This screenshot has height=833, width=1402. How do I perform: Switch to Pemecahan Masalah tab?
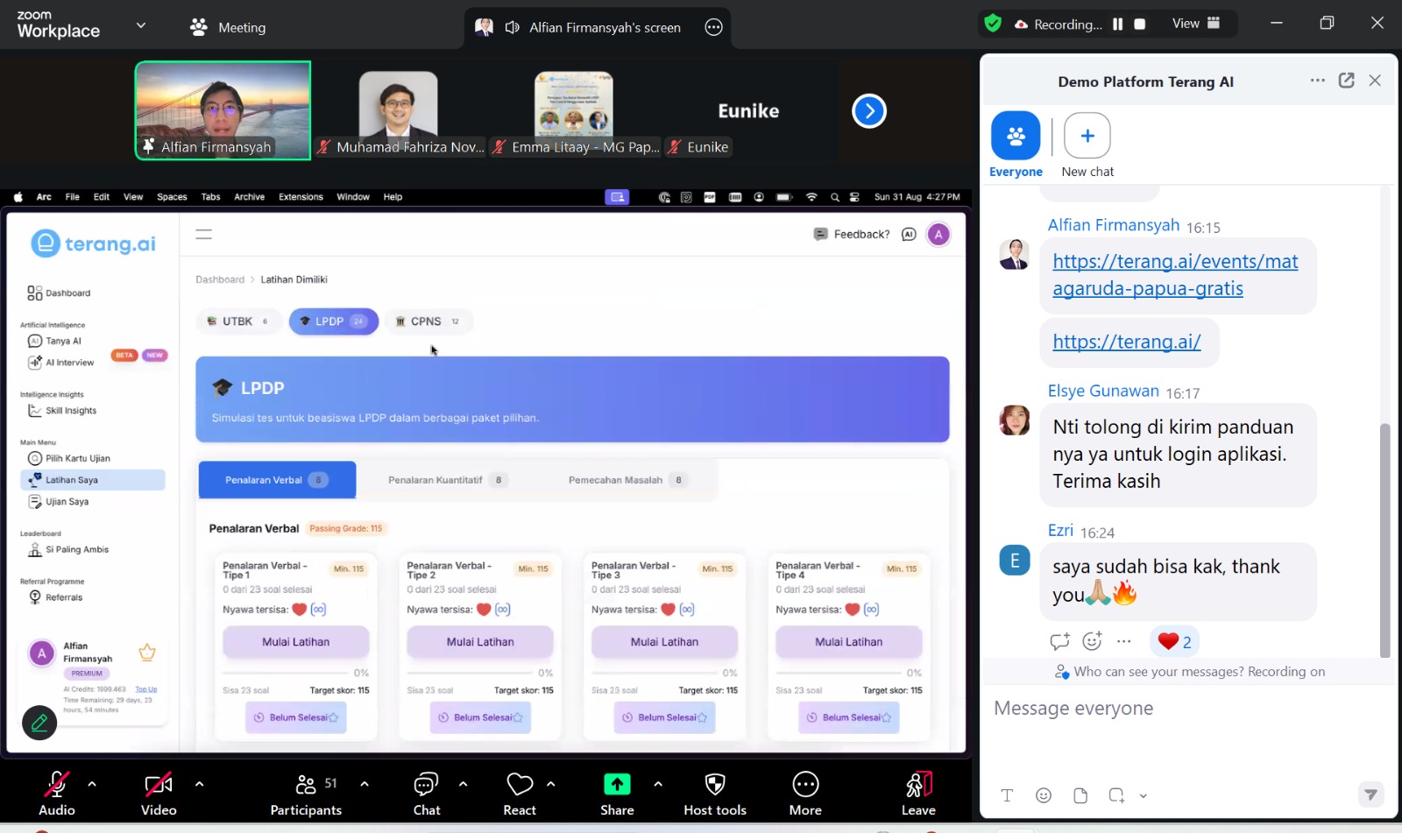627,480
